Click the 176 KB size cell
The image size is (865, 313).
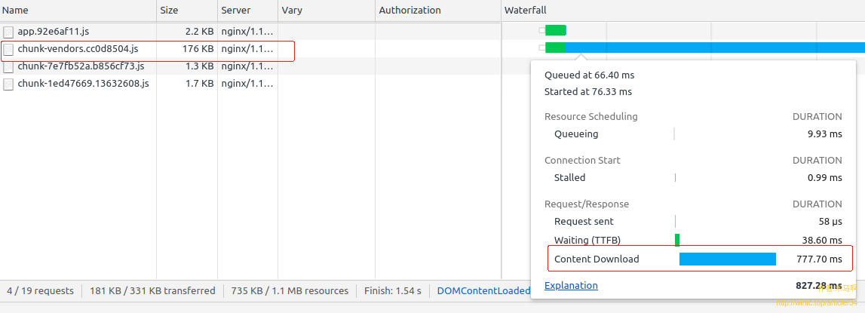click(199, 49)
